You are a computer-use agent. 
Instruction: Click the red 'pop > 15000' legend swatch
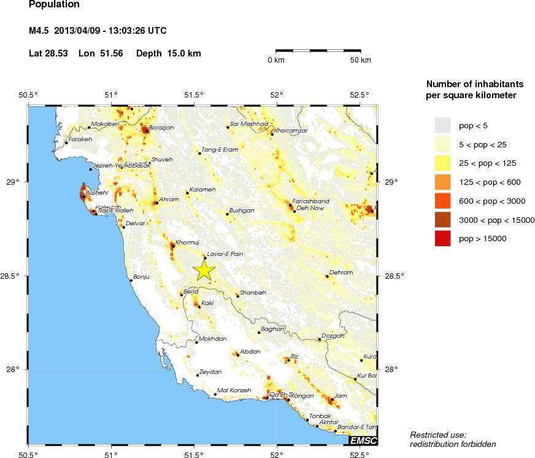click(442, 238)
